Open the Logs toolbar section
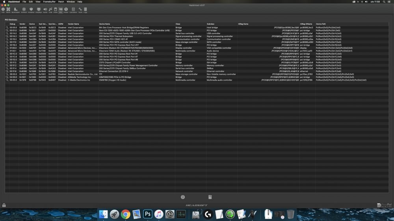This screenshot has width=394, height=221. pyautogui.click(x=85, y=10)
